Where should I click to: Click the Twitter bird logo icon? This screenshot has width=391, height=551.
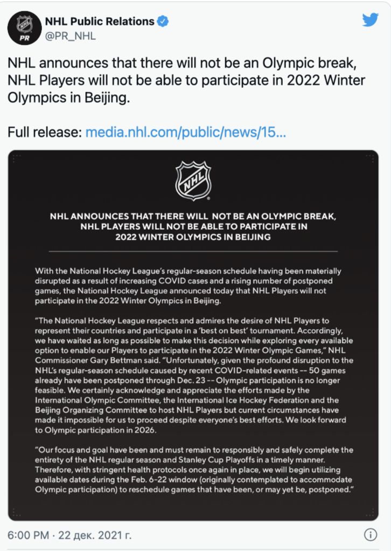[371, 19]
